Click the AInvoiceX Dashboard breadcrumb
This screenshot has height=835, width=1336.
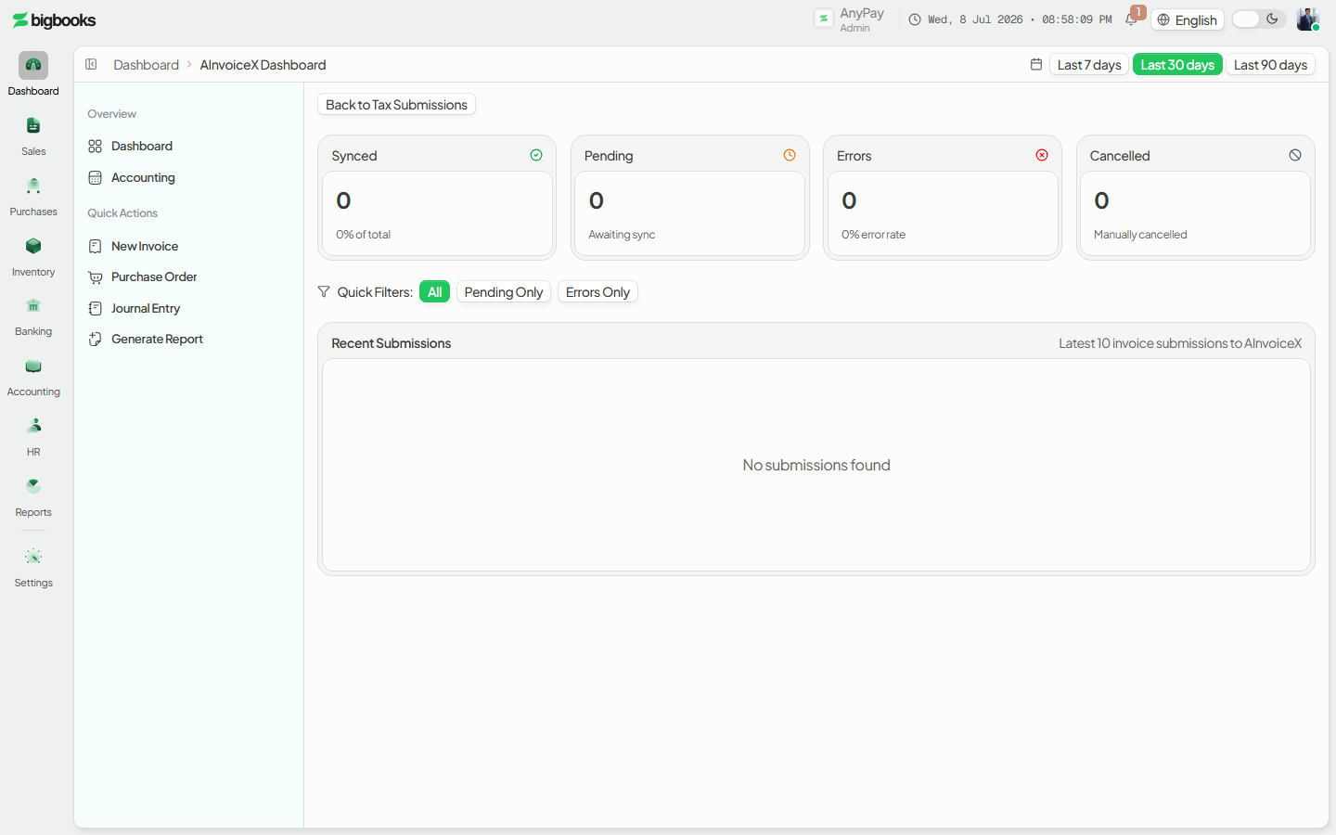pos(263,64)
